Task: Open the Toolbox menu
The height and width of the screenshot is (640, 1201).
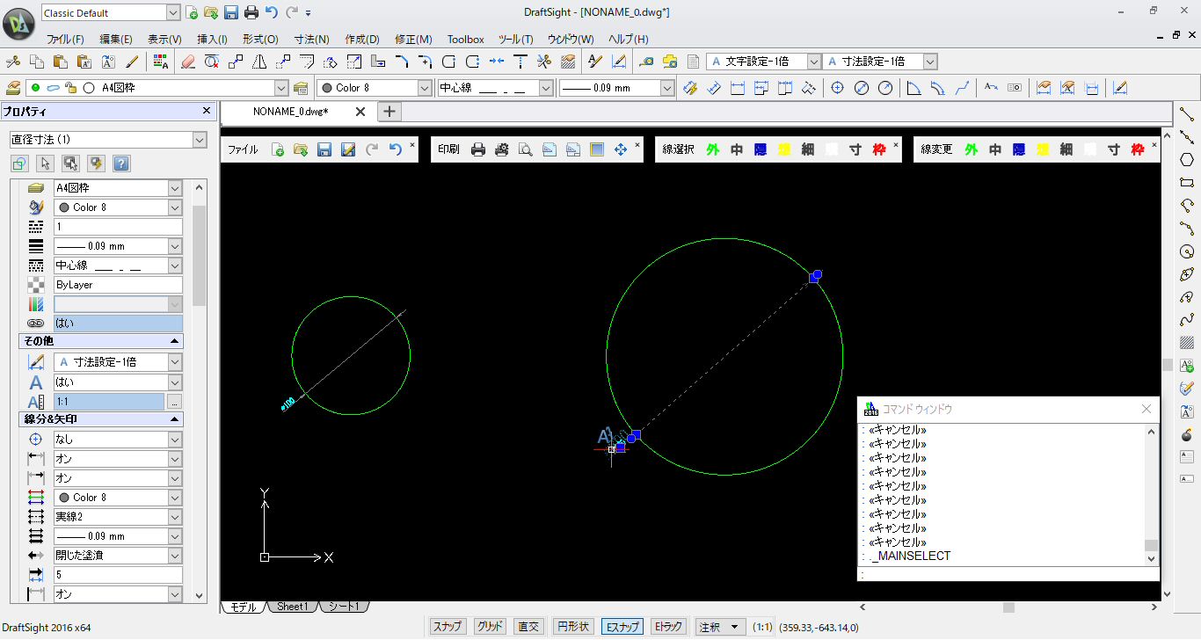Action: (x=466, y=39)
